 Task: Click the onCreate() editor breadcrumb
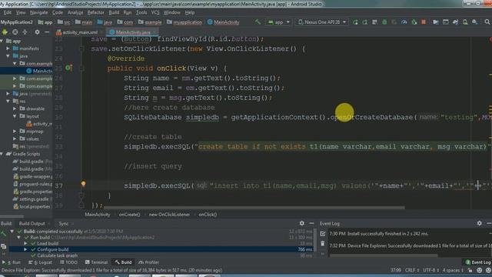pyautogui.click(x=129, y=215)
